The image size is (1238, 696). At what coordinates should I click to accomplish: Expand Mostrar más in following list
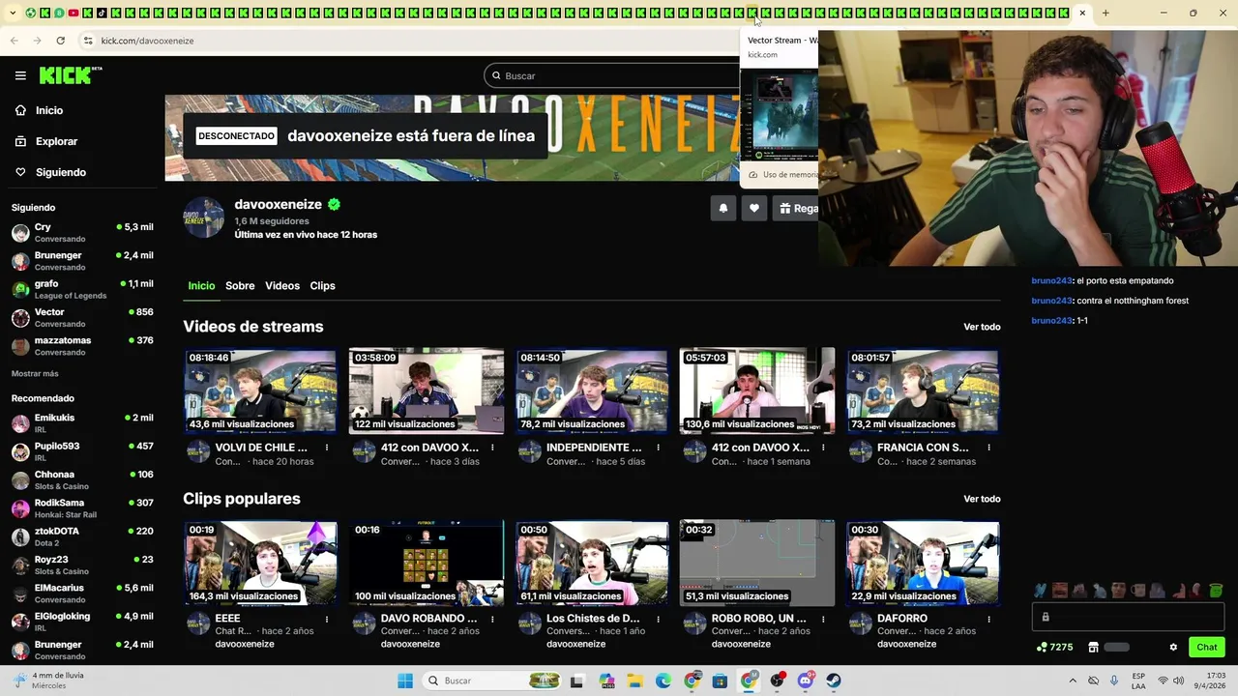pyautogui.click(x=35, y=374)
